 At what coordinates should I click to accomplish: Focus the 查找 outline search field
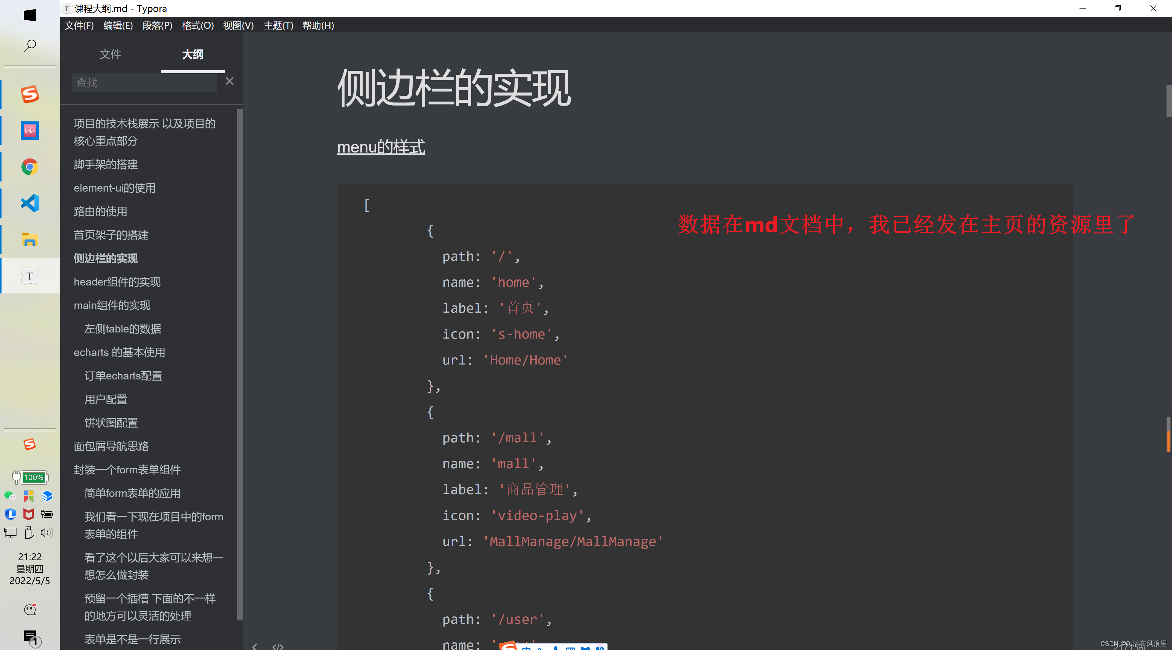(145, 82)
